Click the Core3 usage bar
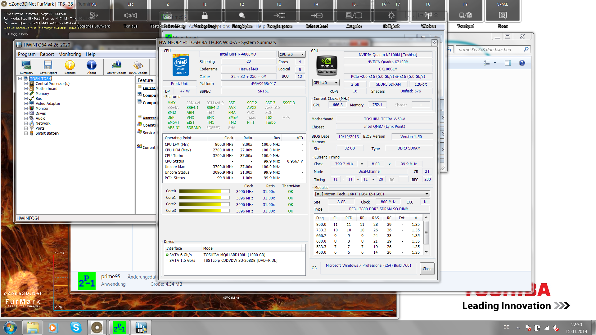 click(204, 211)
